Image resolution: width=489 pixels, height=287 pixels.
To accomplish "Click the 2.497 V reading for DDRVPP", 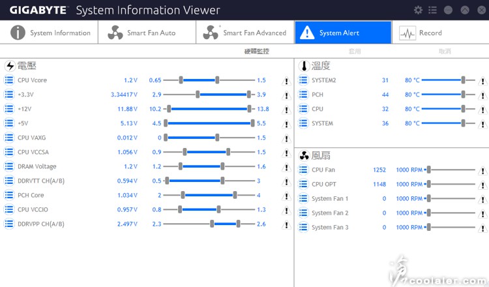I will click(x=127, y=224).
